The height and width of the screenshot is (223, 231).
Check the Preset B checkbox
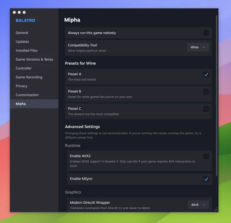point(206,92)
